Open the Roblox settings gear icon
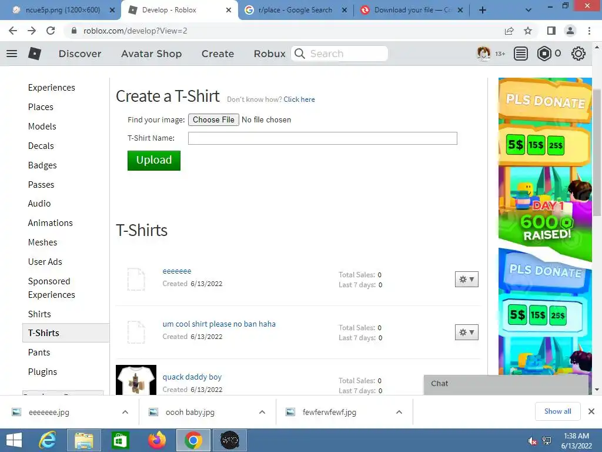This screenshot has width=602, height=452. click(x=578, y=54)
